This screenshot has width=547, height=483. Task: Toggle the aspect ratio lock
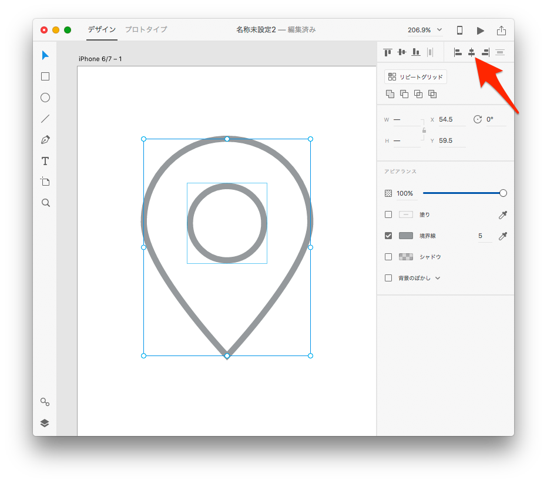[x=424, y=130]
